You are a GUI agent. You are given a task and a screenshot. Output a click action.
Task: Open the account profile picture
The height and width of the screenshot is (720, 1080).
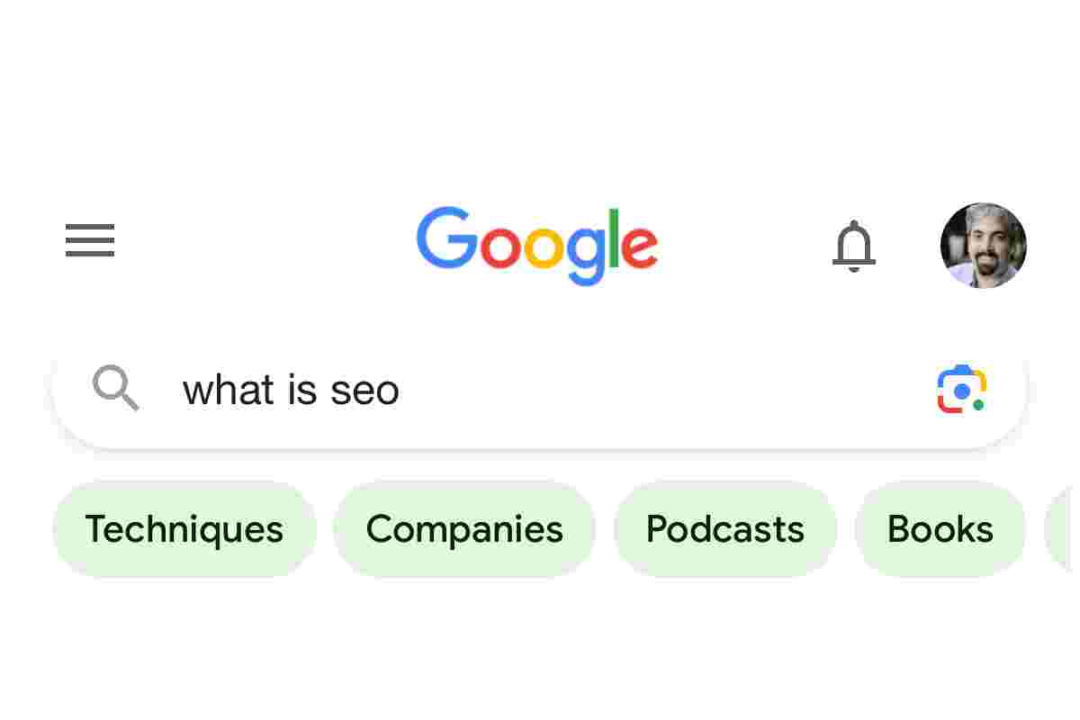click(983, 245)
